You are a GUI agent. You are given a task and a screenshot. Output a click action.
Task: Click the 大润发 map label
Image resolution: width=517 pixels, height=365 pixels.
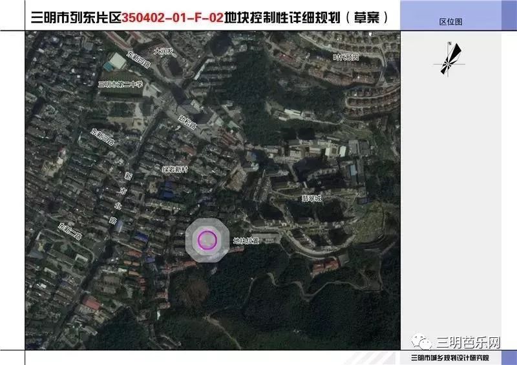164,51
